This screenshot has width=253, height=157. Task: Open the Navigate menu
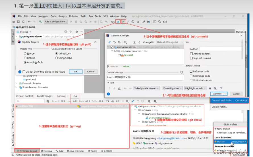pyautogui.click(x=43, y=16)
